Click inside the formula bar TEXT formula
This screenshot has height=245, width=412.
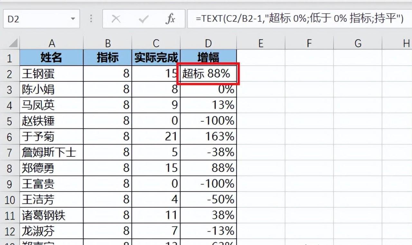click(299, 19)
